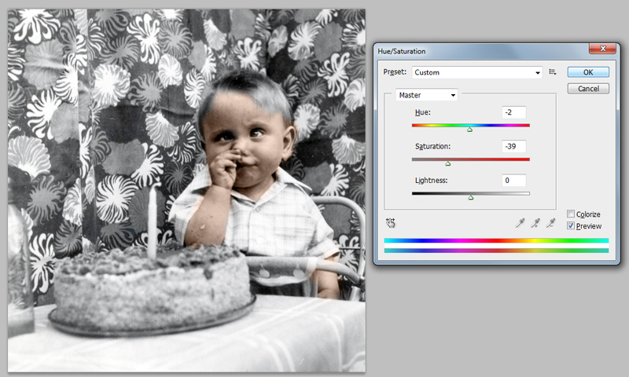
Task: Click the Hue slider handle
Action: point(470,130)
